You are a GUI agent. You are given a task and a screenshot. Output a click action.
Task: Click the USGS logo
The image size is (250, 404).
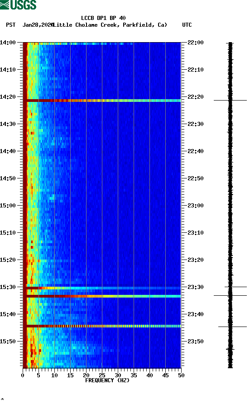click(18, 5)
